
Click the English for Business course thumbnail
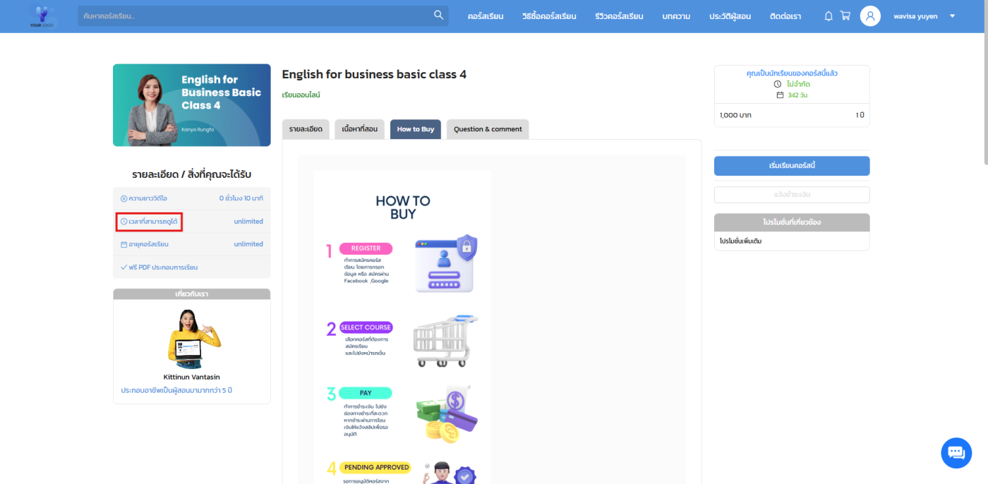pos(191,105)
